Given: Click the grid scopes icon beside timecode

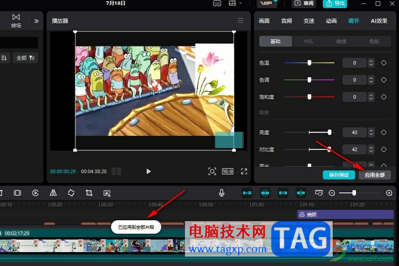Looking at the screenshot, I should pos(116,171).
